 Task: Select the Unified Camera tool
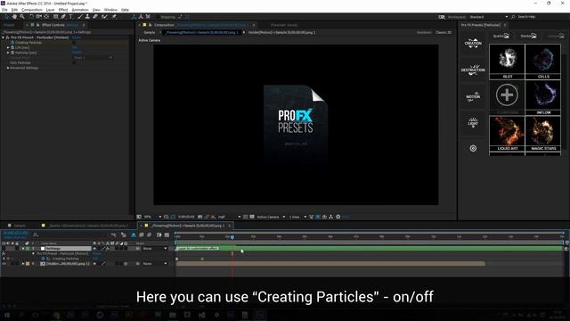38,17
